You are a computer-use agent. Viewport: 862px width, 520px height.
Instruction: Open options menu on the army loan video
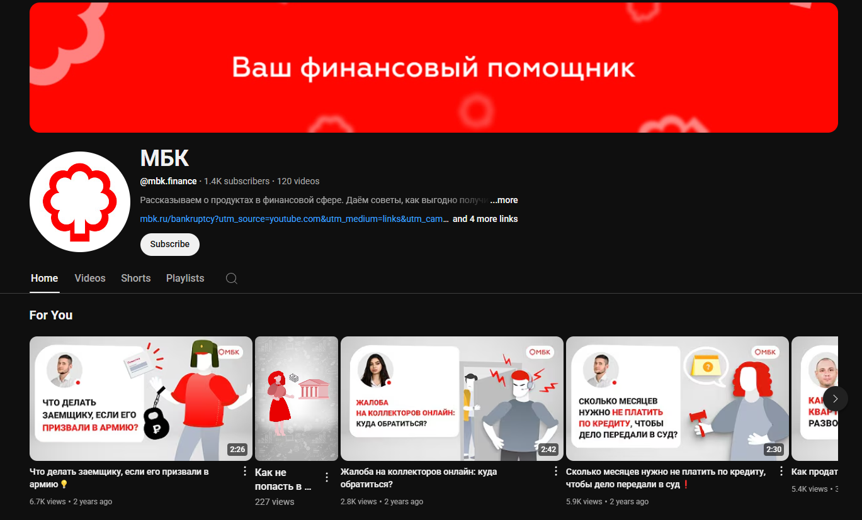click(x=245, y=470)
